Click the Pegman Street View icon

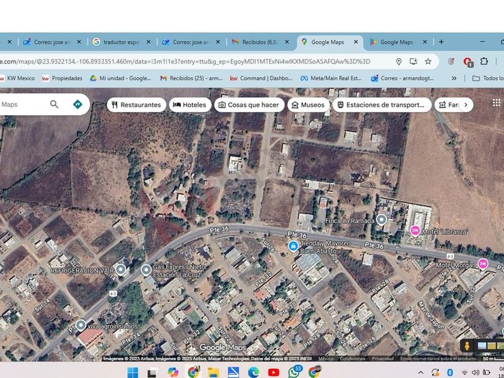pyautogui.click(x=466, y=346)
